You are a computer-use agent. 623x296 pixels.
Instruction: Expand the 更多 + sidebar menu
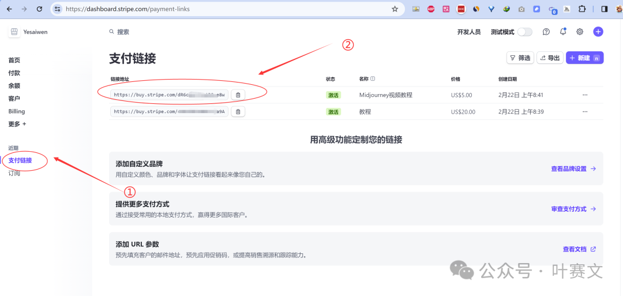tap(17, 124)
